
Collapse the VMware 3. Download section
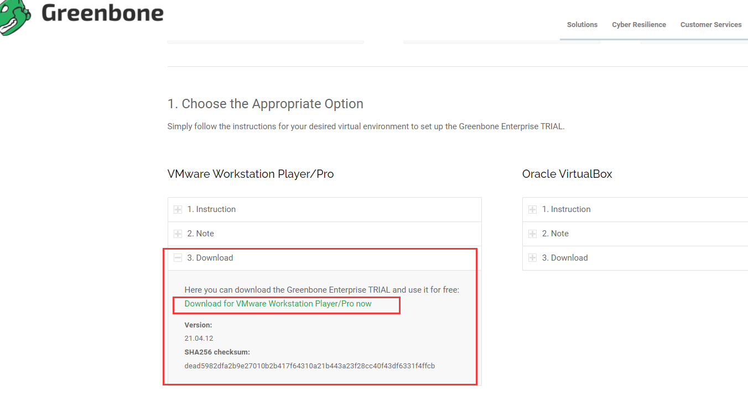(x=325, y=258)
